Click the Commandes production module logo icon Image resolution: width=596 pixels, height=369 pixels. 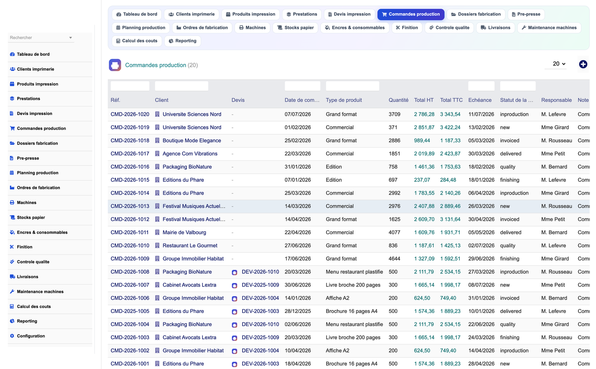(115, 65)
